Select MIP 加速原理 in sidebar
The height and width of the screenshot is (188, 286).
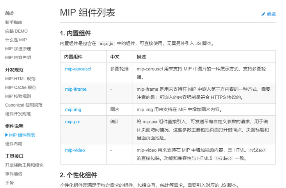point(18,49)
